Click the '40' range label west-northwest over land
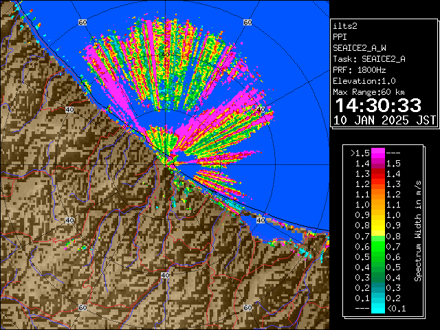The image size is (440, 330). pyautogui.click(x=69, y=110)
